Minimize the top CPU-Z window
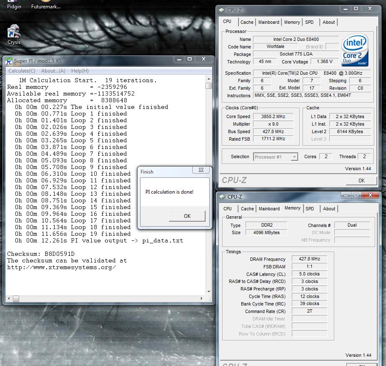386x366 pixels. click(x=346, y=9)
